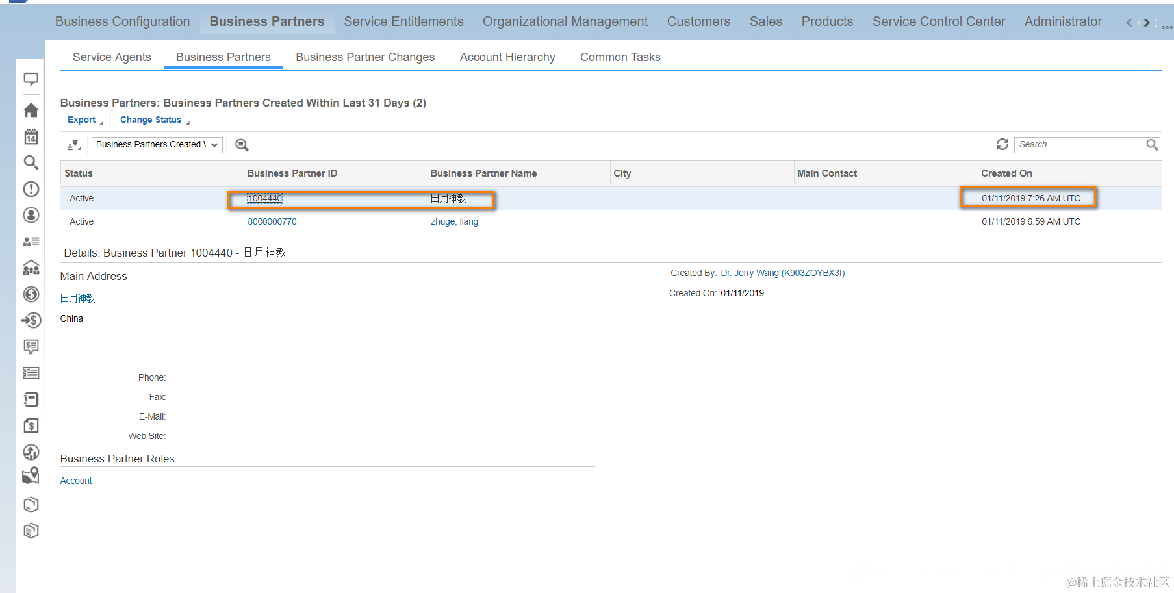Refresh the business partners list
The height and width of the screenshot is (593, 1174).
coord(1002,144)
